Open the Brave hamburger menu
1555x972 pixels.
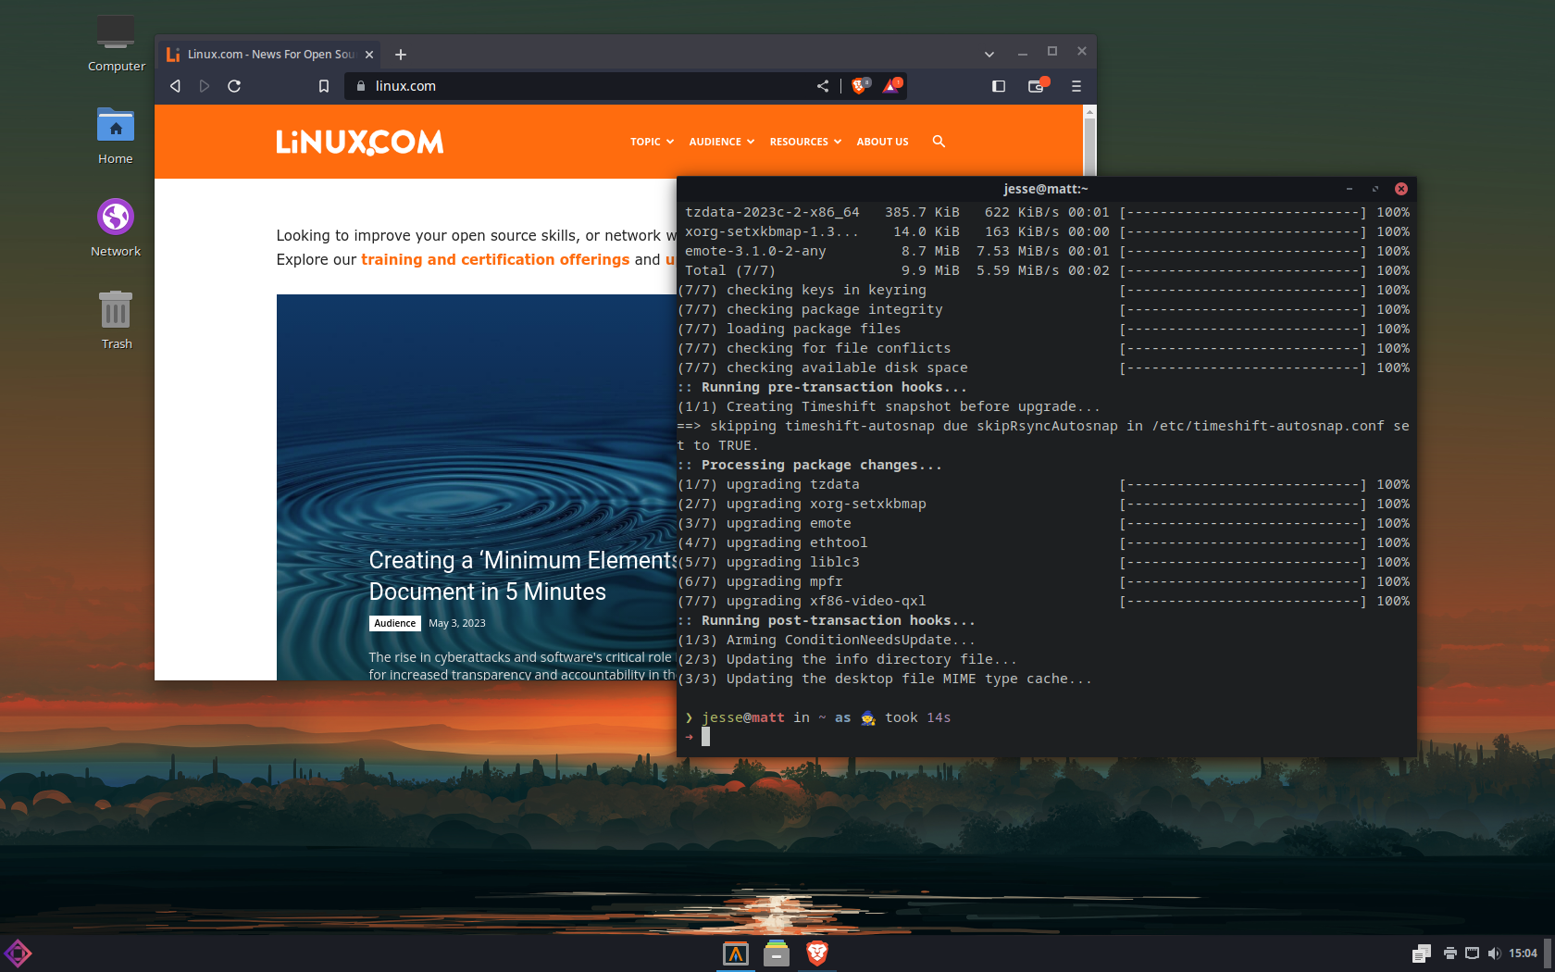pos(1076,86)
